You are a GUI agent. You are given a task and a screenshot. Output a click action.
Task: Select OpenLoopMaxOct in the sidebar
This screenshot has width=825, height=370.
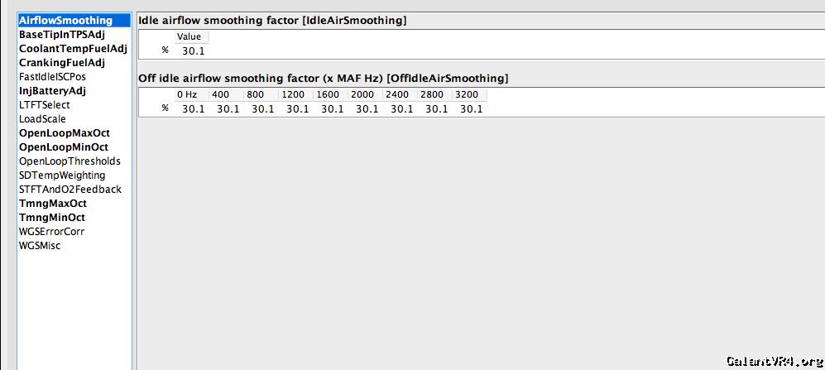(x=65, y=133)
